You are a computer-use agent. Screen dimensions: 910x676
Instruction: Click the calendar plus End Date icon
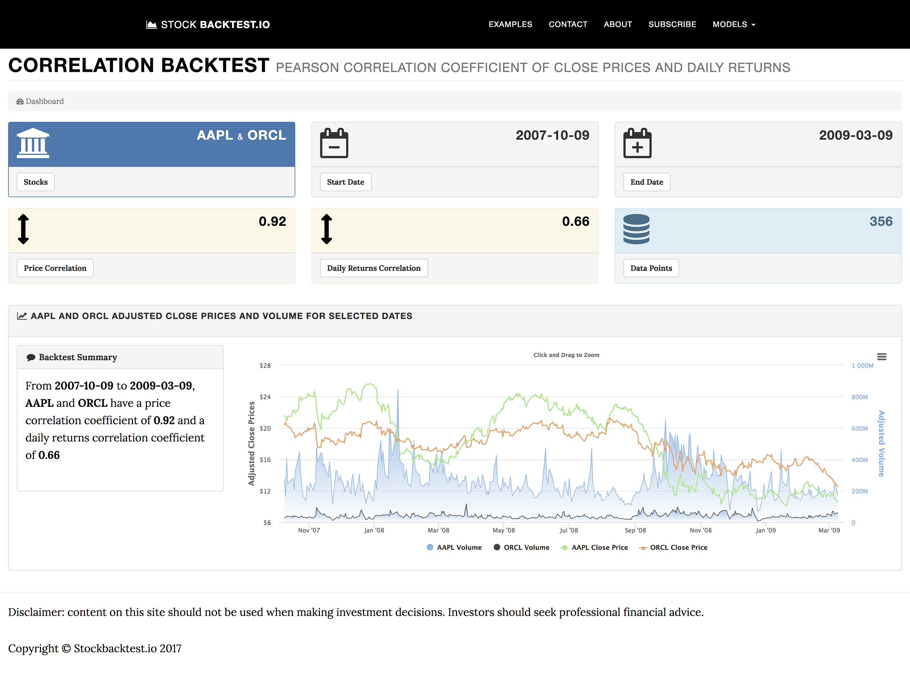pyautogui.click(x=637, y=143)
